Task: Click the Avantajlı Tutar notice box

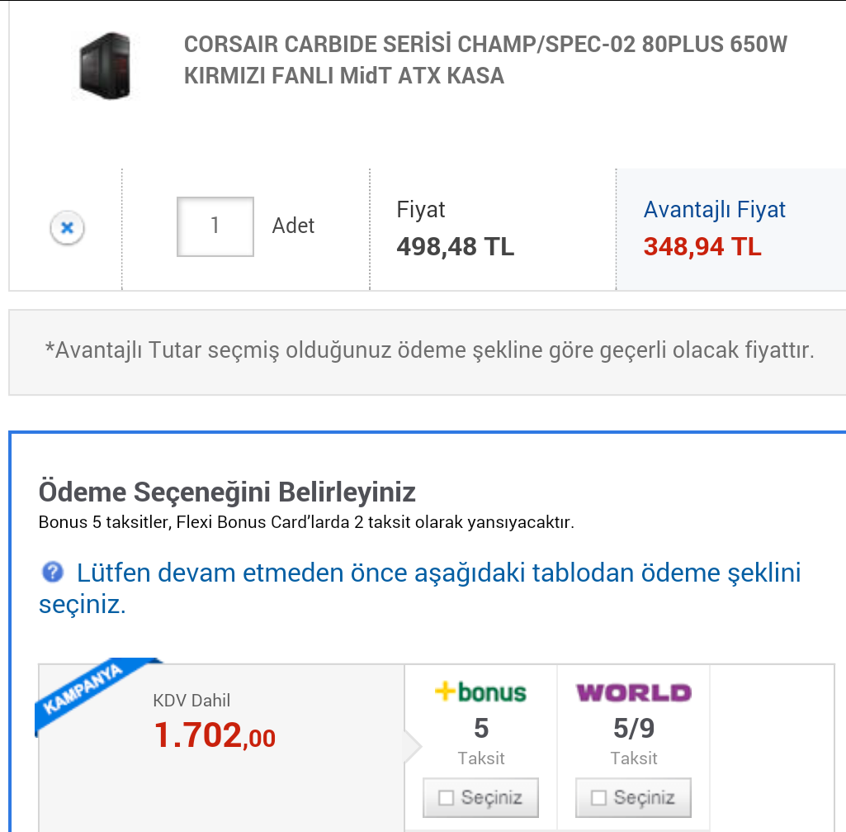Action: point(429,351)
